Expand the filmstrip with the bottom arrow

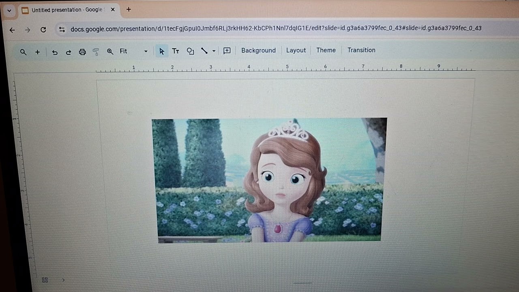click(63, 280)
